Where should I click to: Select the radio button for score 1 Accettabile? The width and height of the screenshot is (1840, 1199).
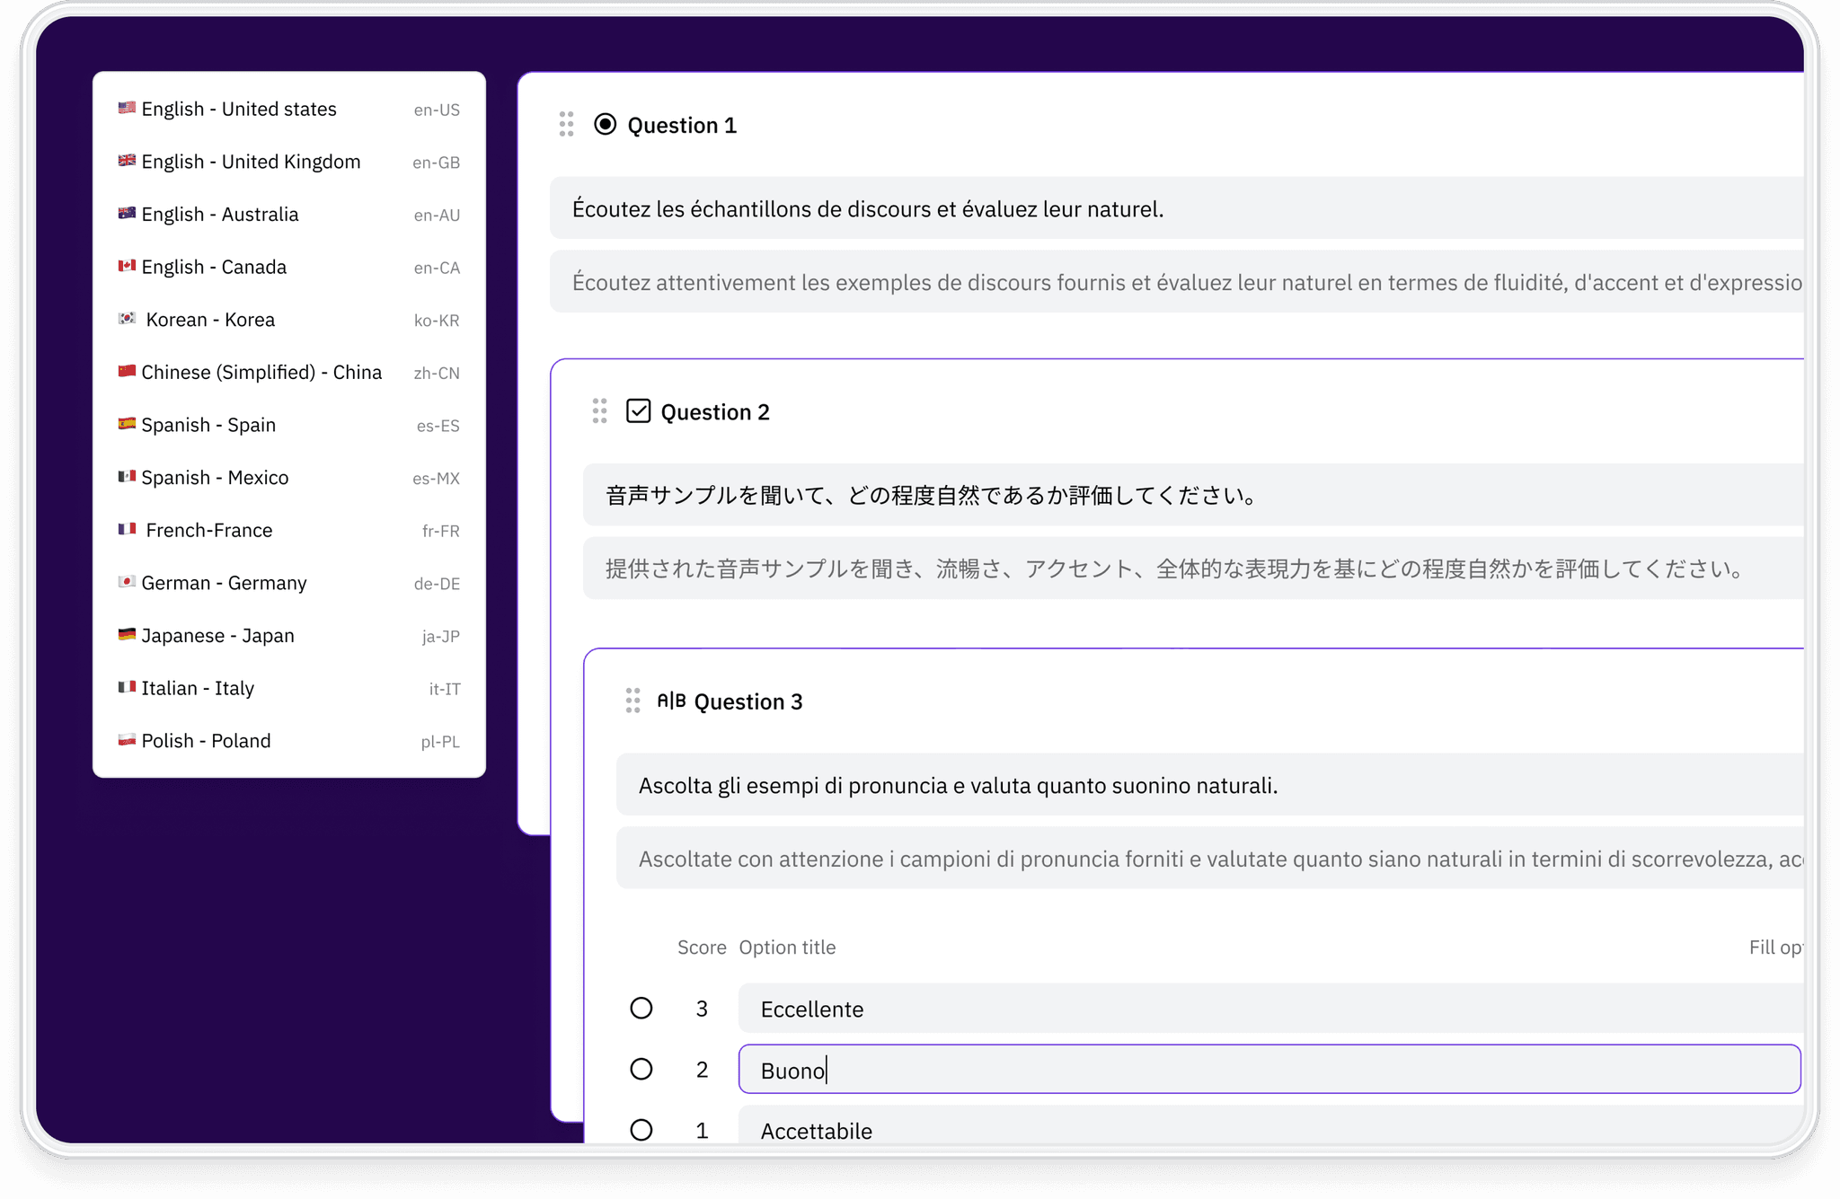coord(641,1130)
